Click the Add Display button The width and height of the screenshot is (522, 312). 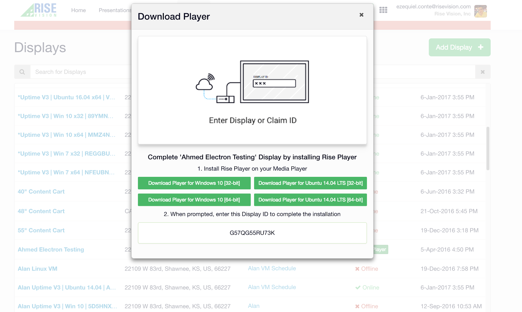[x=459, y=47]
